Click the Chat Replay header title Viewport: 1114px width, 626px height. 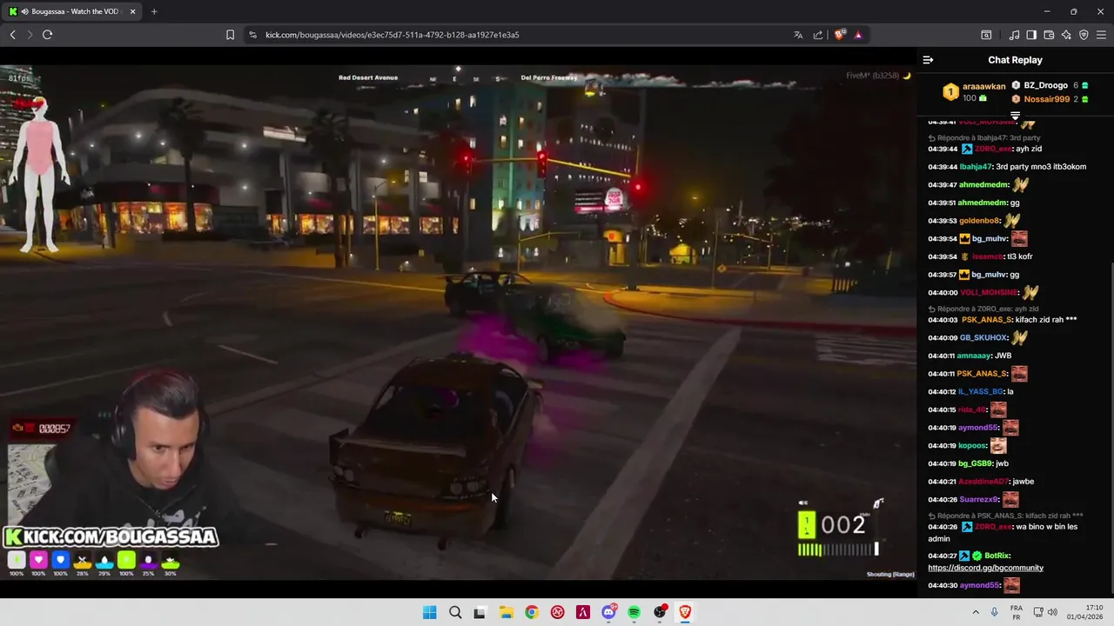tap(1015, 60)
